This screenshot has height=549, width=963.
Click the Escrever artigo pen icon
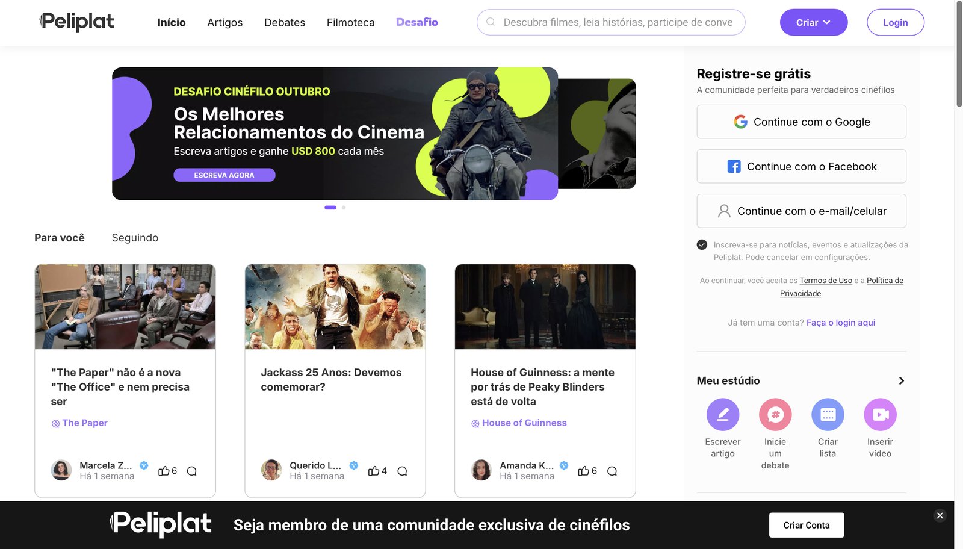pos(723,414)
